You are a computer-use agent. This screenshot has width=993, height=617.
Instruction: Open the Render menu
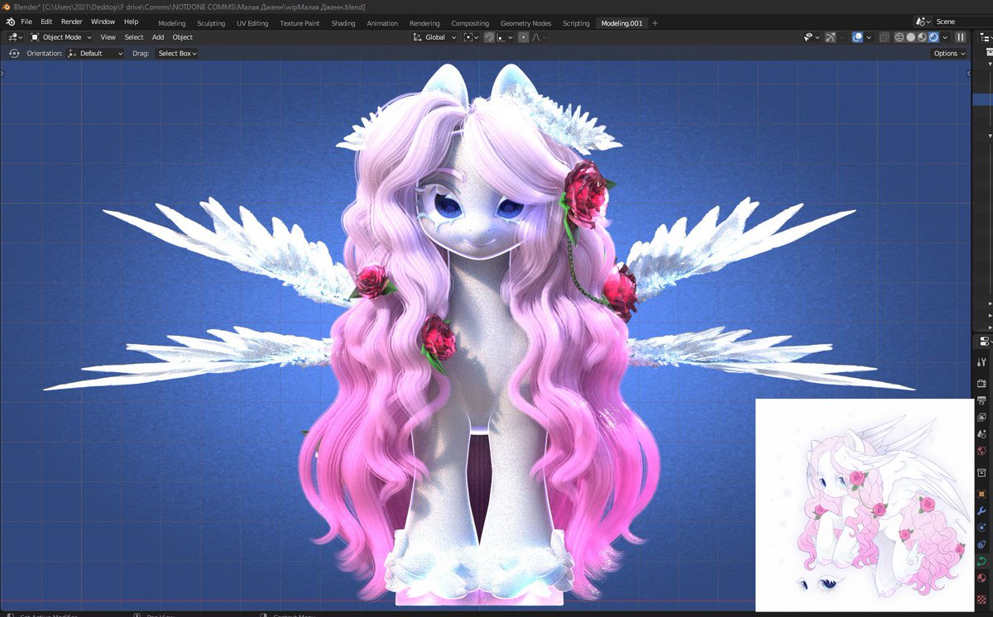pos(72,22)
